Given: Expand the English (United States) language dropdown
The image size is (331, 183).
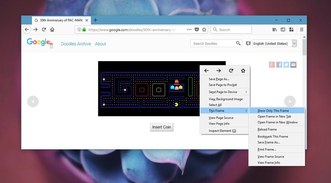Looking at the screenshot, I should pyautogui.click(x=294, y=43).
